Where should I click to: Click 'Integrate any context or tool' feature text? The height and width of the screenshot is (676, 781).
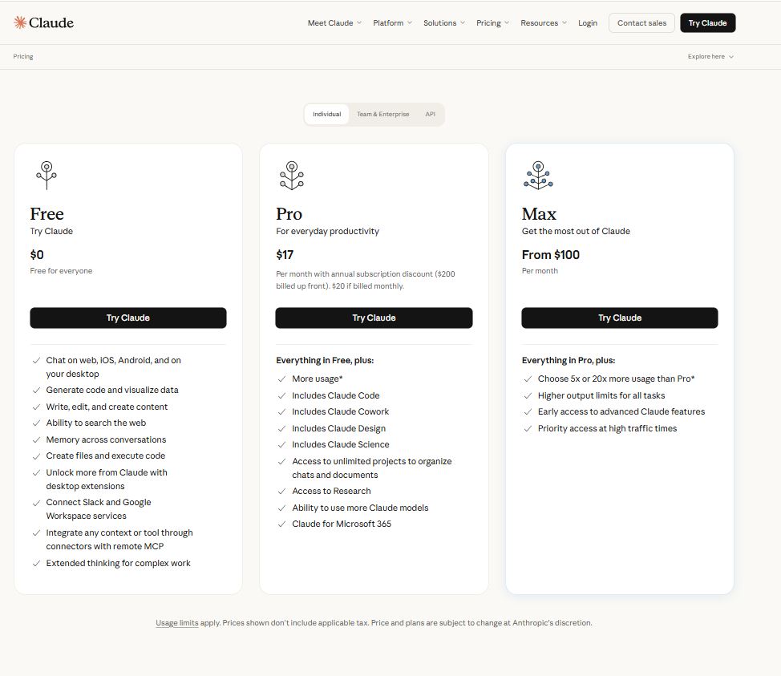[x=119, y=540]
